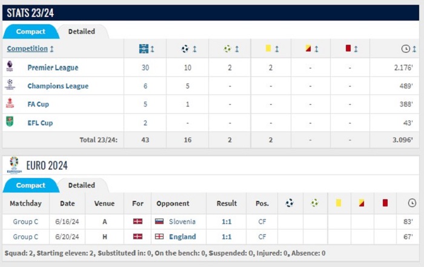This screenshot has height=267, width=424.
Task: Sort by red cards icon
Action: click(348, 48)
